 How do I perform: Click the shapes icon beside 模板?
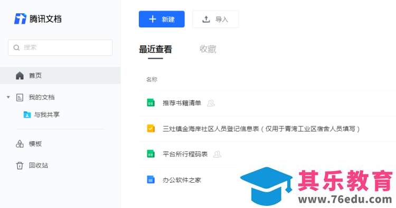pos(20,144)
